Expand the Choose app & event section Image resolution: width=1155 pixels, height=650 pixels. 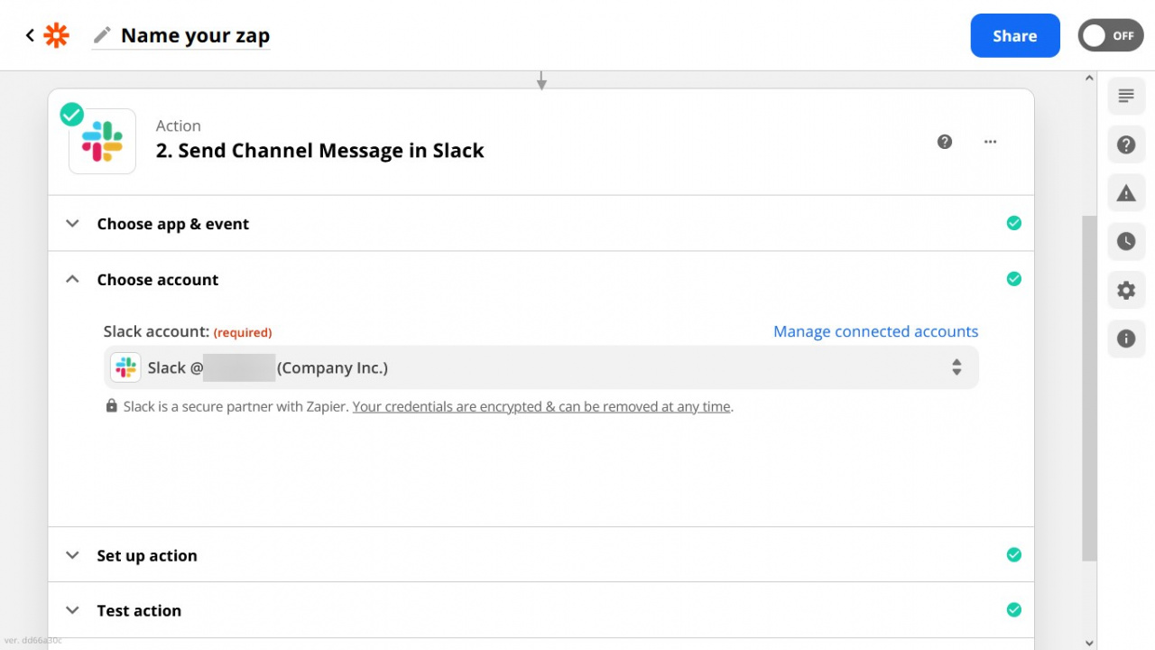click(541, 223)
